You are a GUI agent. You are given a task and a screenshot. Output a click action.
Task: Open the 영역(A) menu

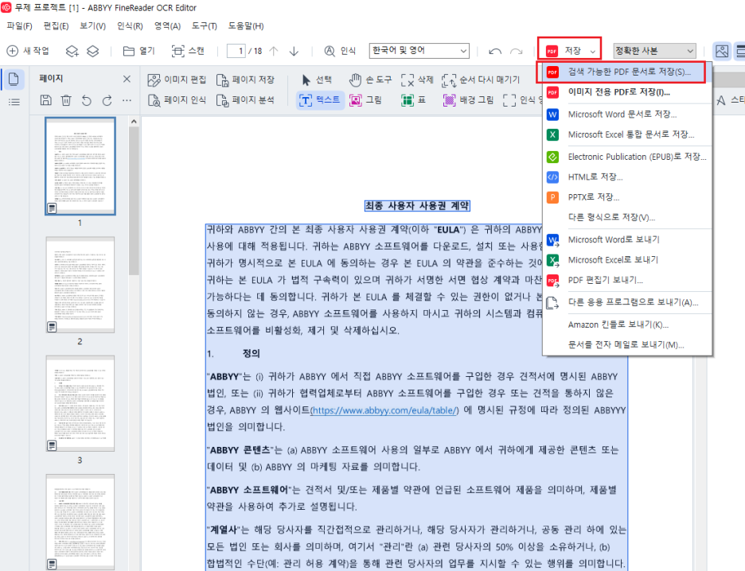click(x=167, y=26)
